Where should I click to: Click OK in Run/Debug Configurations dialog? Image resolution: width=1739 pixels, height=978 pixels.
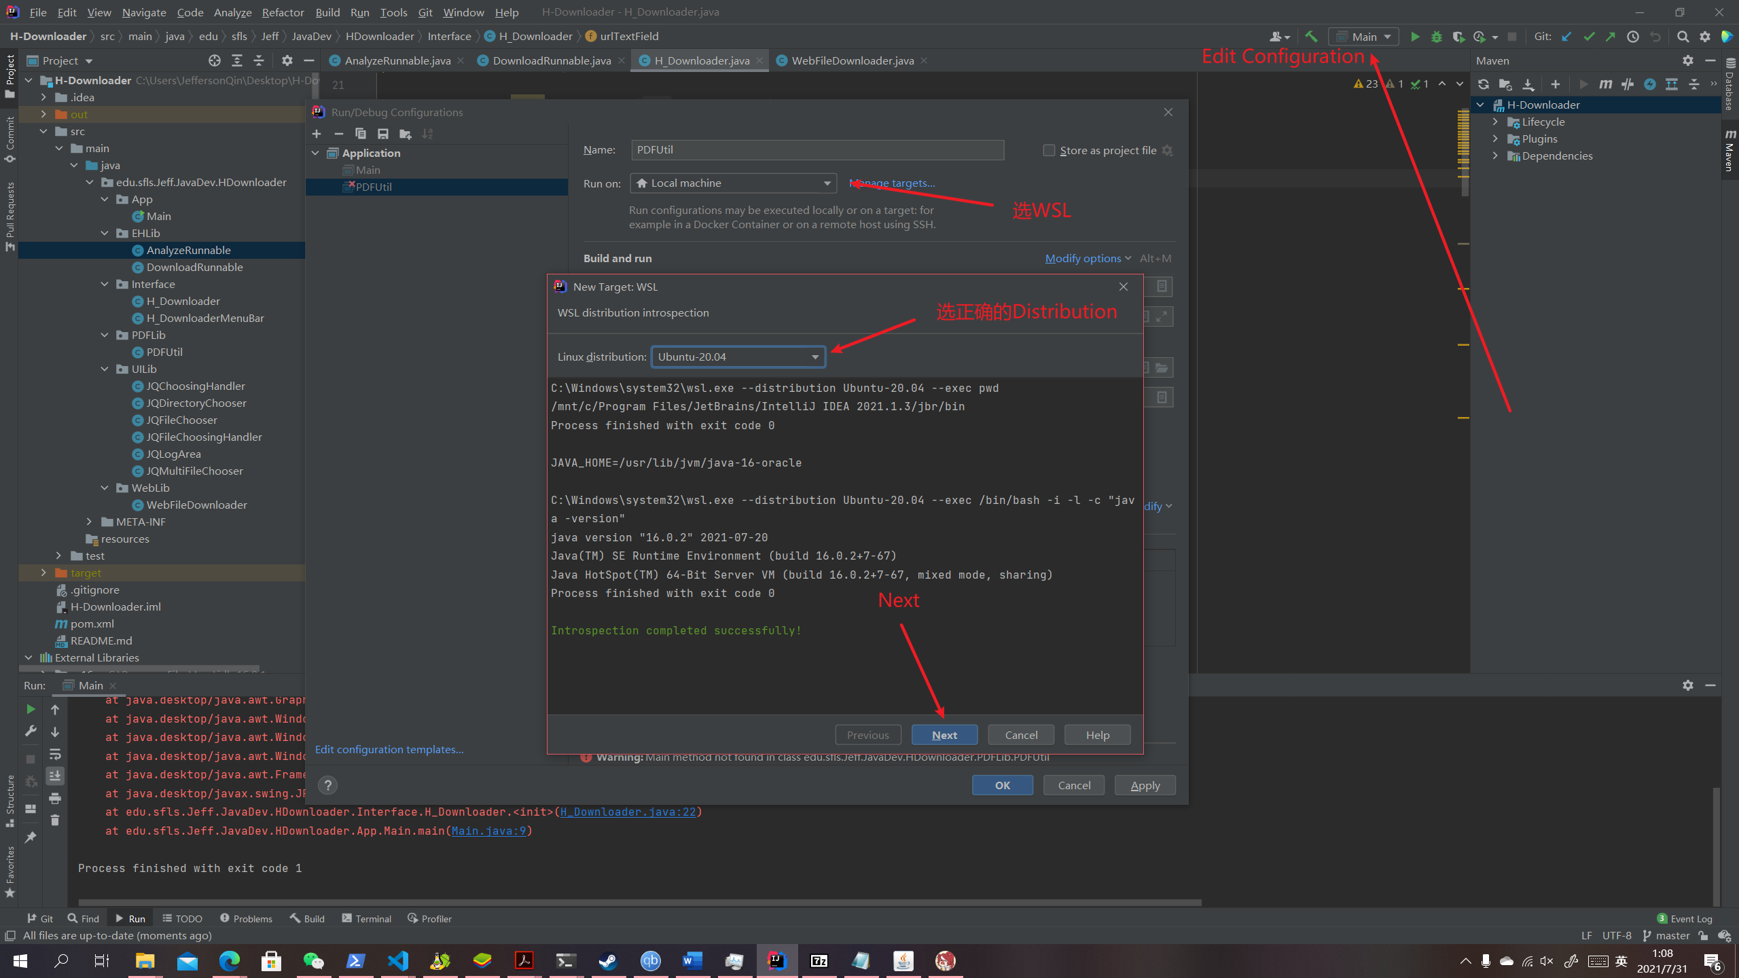tap(1003, 785)
